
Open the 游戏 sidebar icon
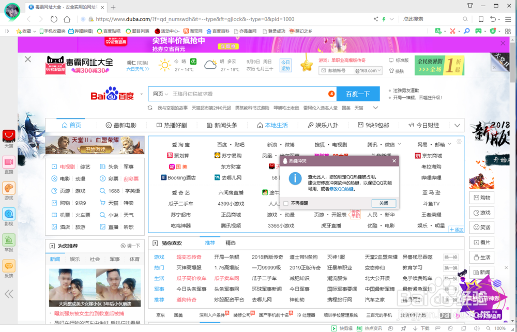[9, 191]
